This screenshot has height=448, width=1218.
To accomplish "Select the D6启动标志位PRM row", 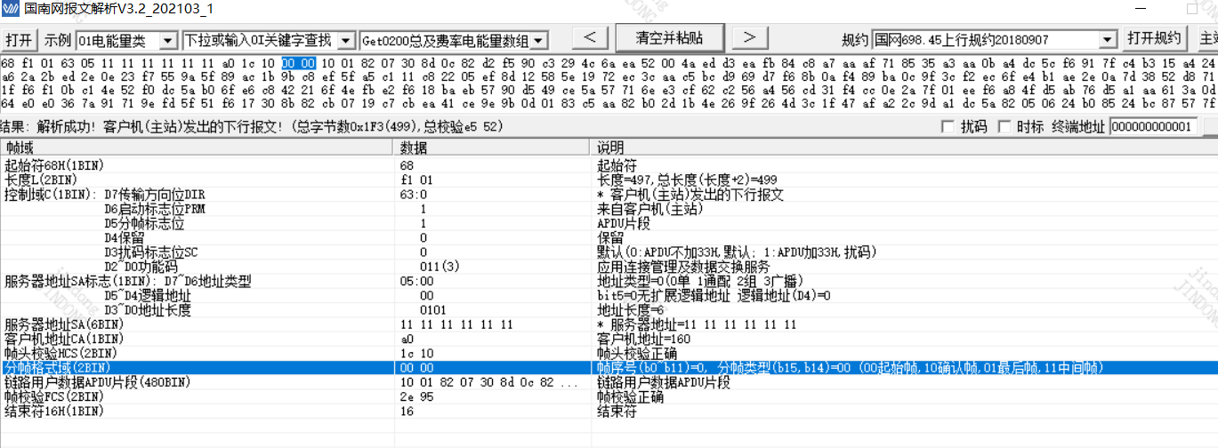I will point(609,209).
